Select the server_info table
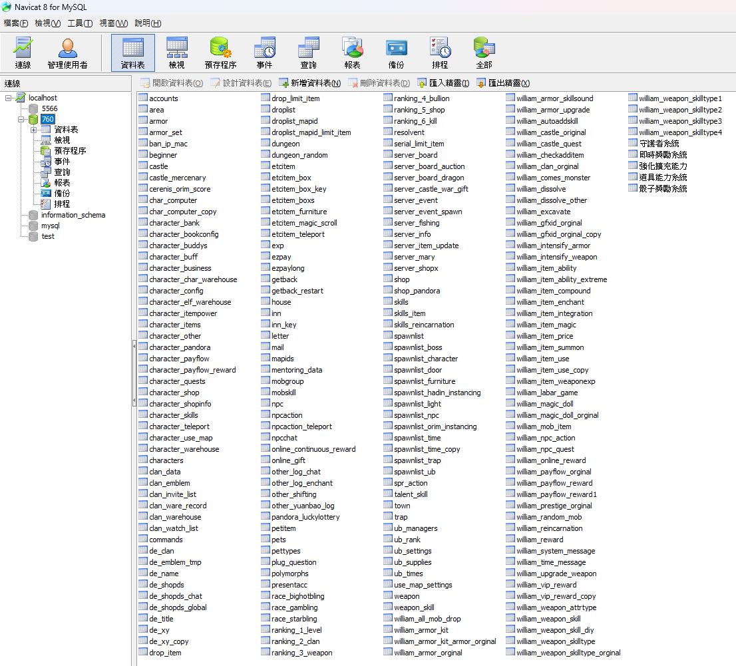The width and height of the screenshot is (736, 666). click(412, 234)
